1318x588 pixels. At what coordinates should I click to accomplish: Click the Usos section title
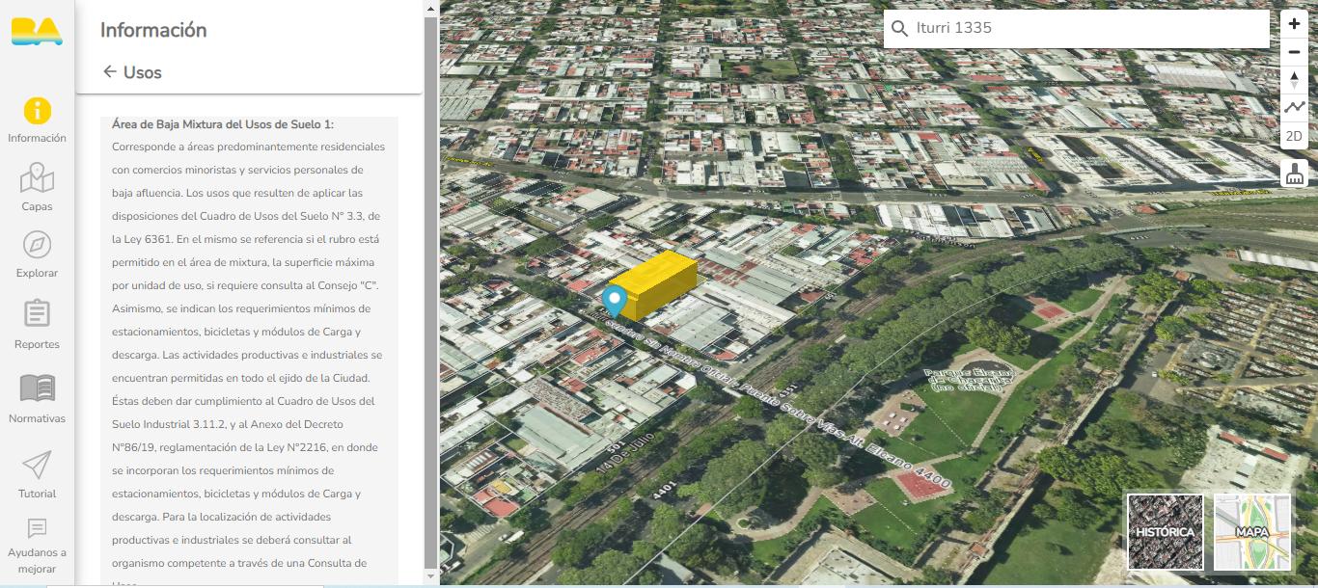coord(143,72)
